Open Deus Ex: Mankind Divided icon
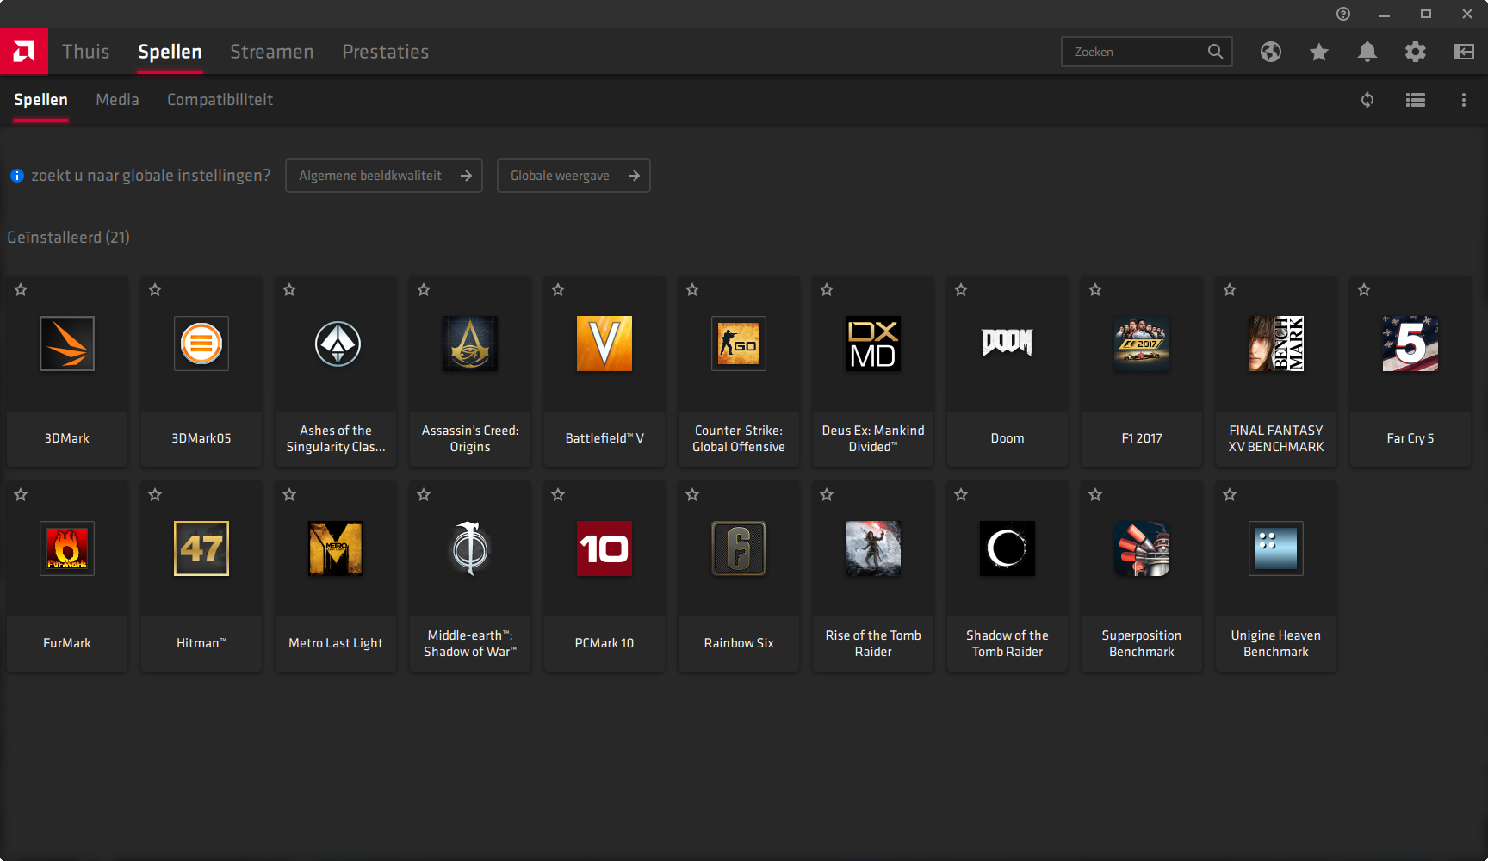 point(873,344)
